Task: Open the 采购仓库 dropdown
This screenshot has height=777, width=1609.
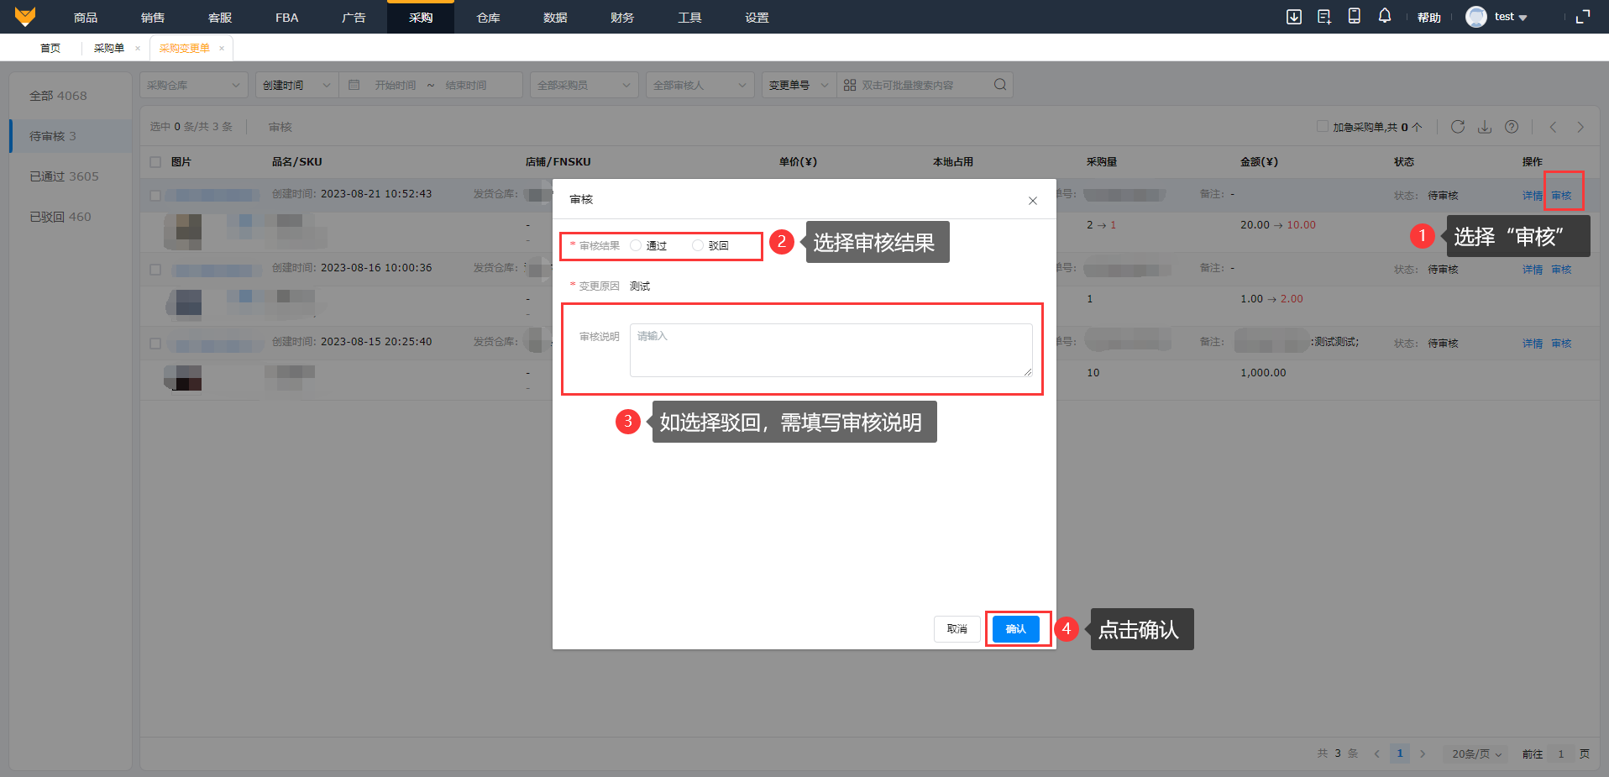Action: [x=194, y=85]
